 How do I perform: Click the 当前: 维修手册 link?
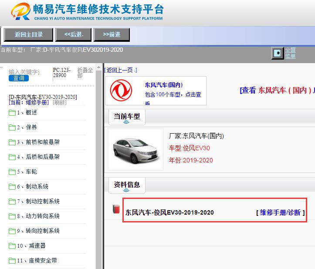click(x=29, y=102)
